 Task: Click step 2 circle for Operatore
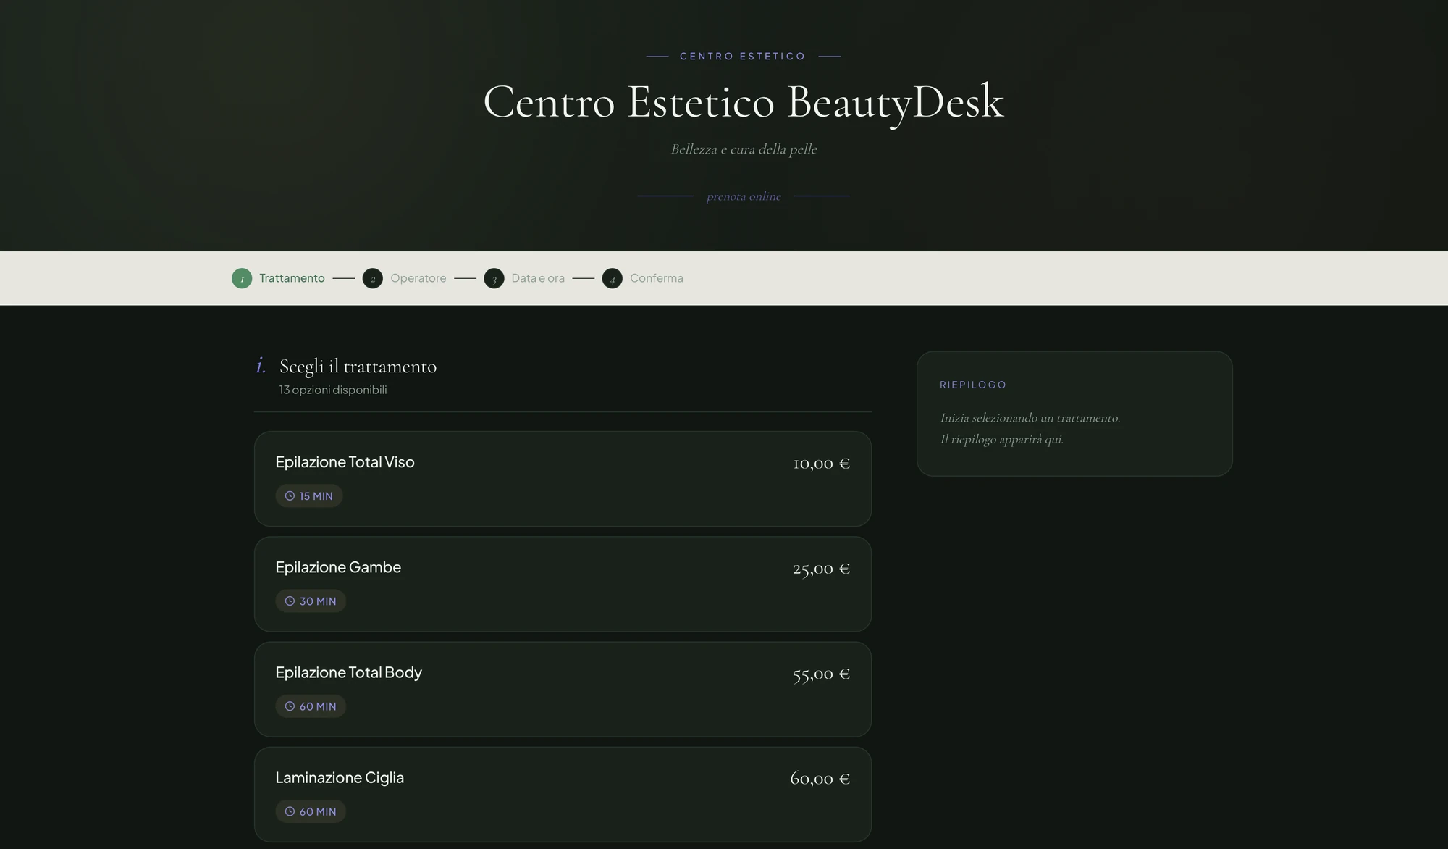(373, 278)
